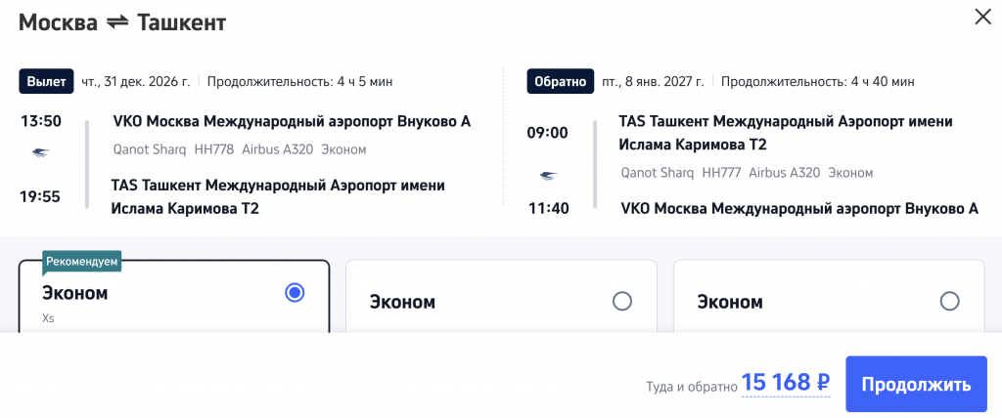Image resolution: width=1002 pixels, height=418 pixels.
Task: Expand the 15 168 ₽ price breakdown
Action: pos(786,383)
